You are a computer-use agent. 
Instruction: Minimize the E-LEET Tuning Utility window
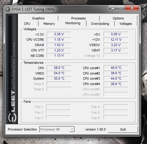(x=113, y=8)
